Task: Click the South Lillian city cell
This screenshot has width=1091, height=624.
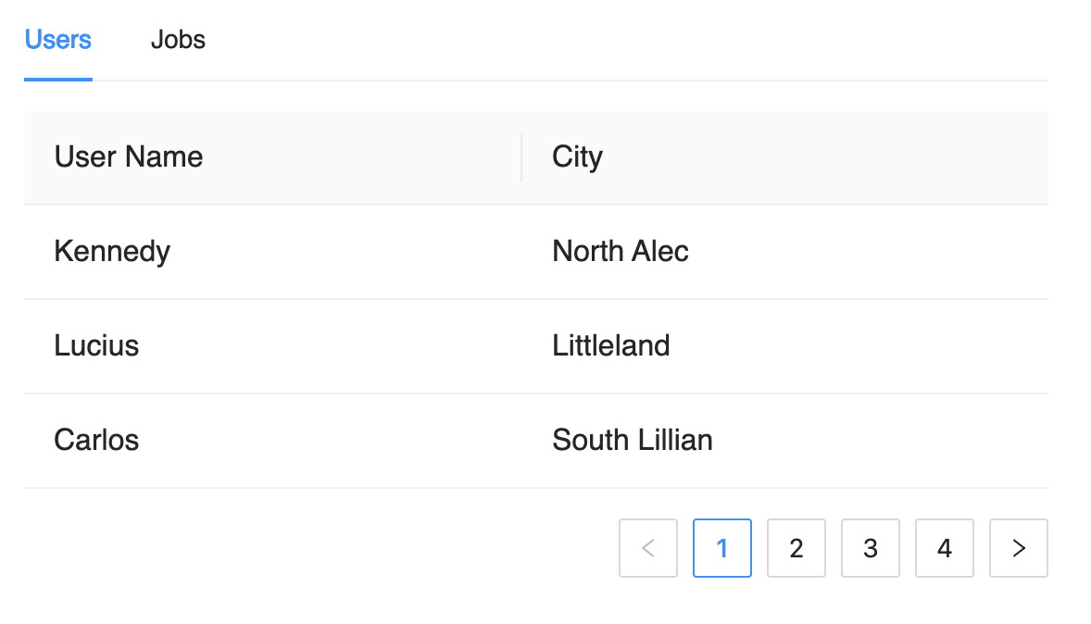Action: tap(633, 439)
